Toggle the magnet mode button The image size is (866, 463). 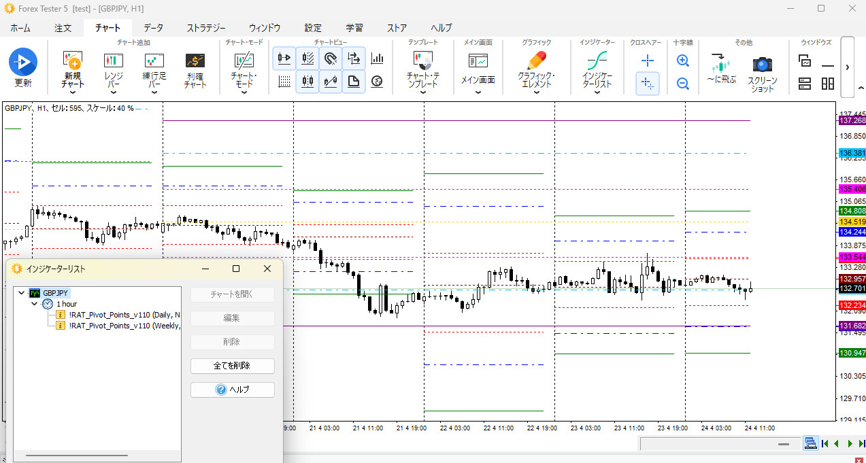coord(331,58)
